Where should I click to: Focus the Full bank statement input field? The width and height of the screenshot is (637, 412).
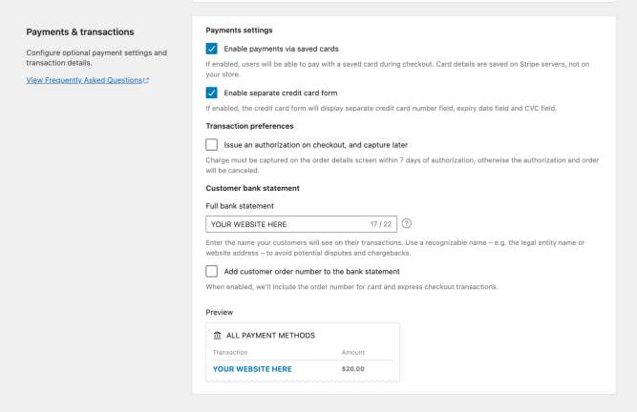[x=302, y=224]
